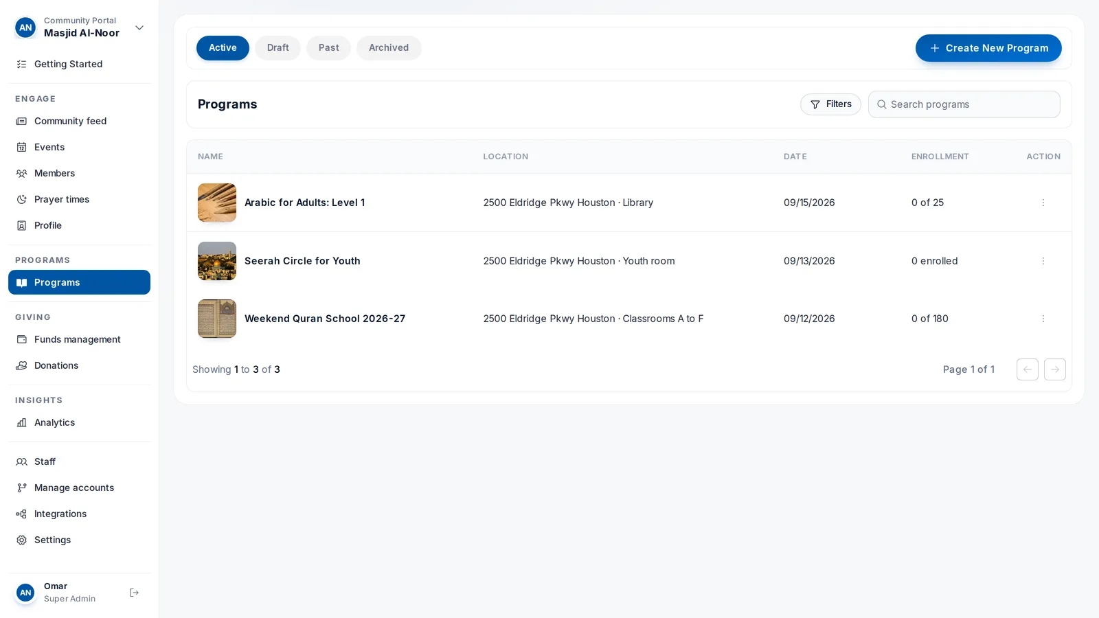Viewport: 1099px width, 618px height.
Task: Click the 0 of 25 enrollment value
Action: click(927, 203)
